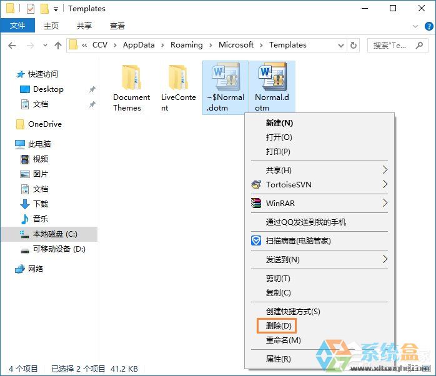Open 下载 folder in sidebar
The width and height of the screenshot is (436, 376).
(34, 204)
